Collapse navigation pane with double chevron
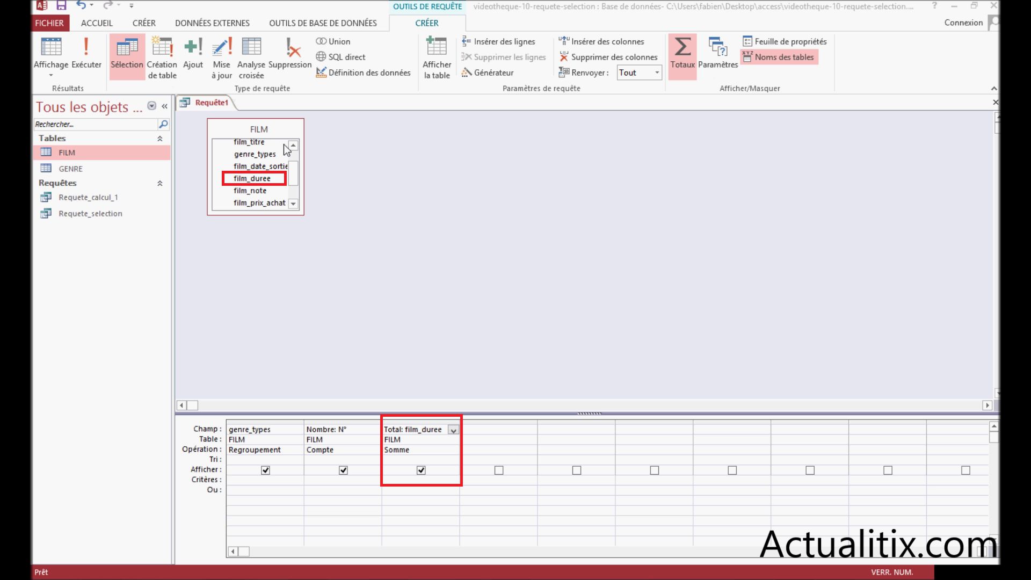The height and width of the screenshot is (580, 1031). pos(164,106)
